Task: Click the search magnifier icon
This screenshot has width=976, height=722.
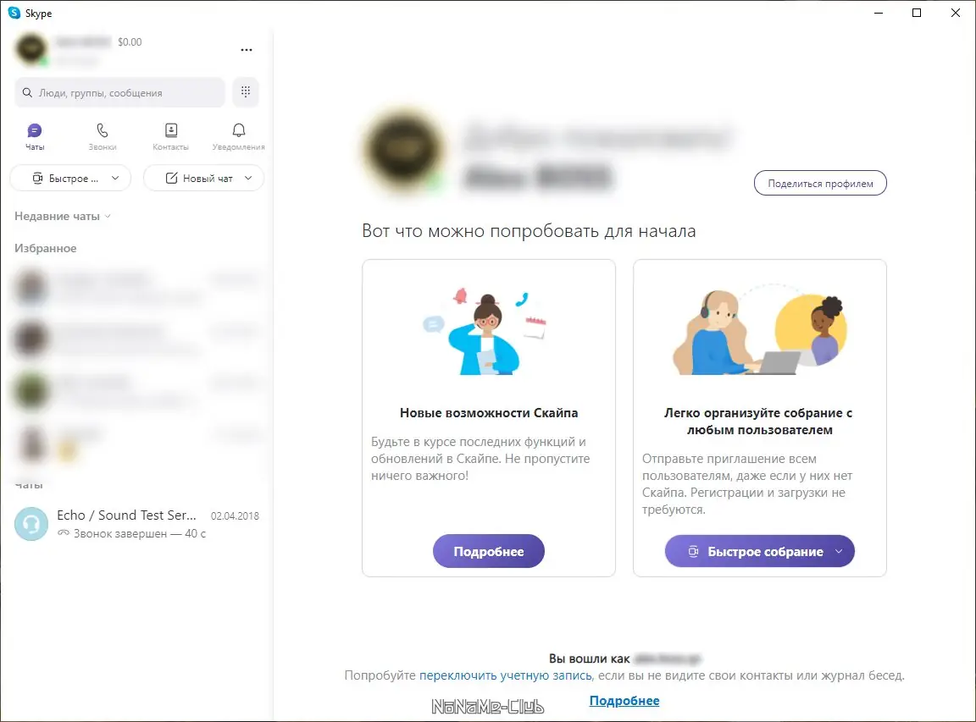Action: click(27, 92)
